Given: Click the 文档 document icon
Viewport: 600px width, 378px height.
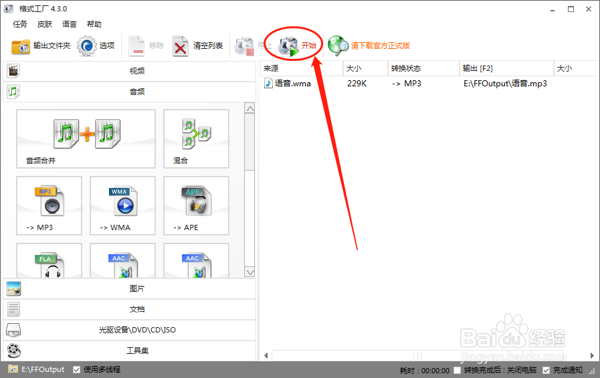Looking at the screenshot, I should [13, 309].
